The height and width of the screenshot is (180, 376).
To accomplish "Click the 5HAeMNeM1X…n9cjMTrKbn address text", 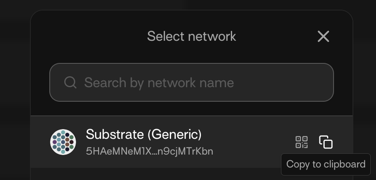I will pos(149,151).
